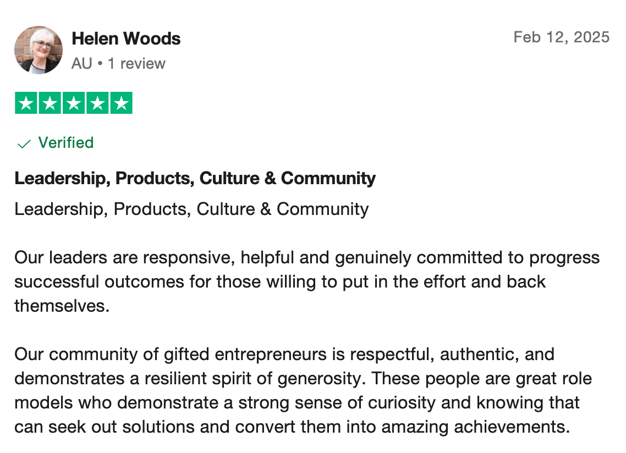The width and height of the screenshot is (626, 453).
Task: Click the fifth green rating star
Action: (x=122, y=103)
